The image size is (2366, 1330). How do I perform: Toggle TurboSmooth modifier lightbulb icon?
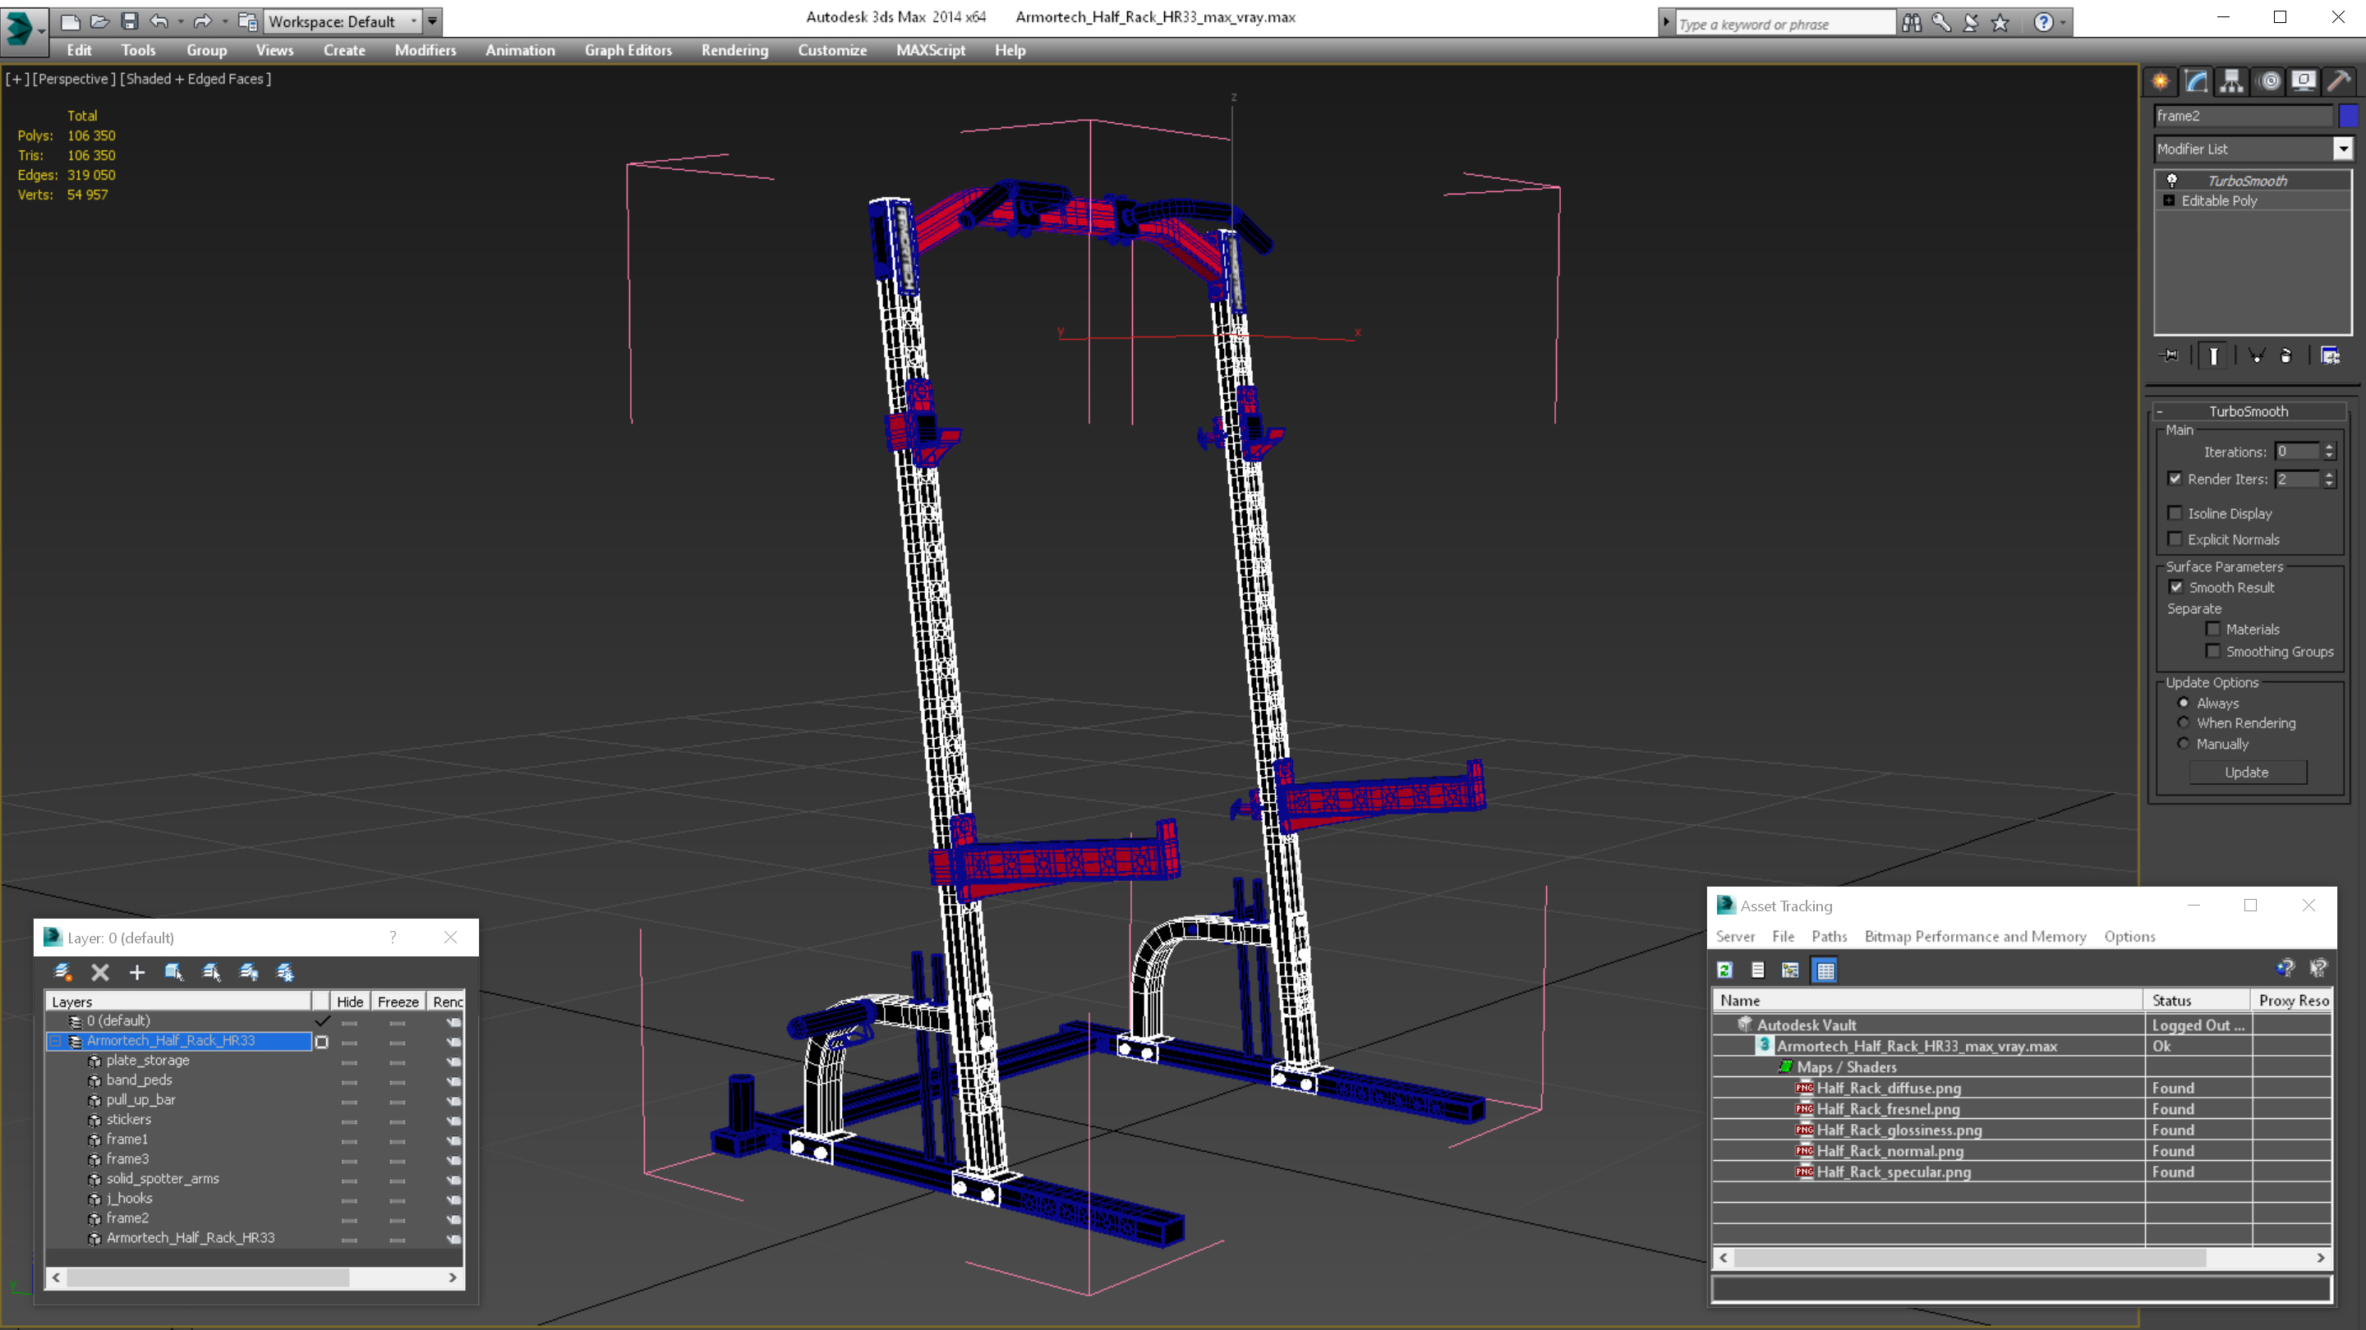pos(2172,181)
